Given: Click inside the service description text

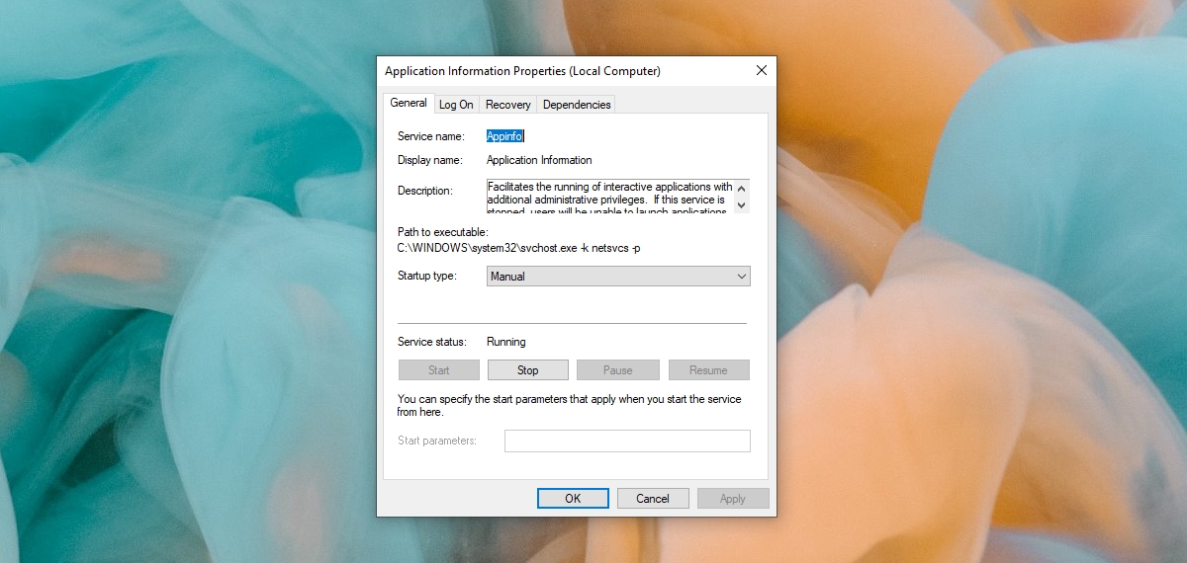Looking at the screenshot, I should (610, 197).
